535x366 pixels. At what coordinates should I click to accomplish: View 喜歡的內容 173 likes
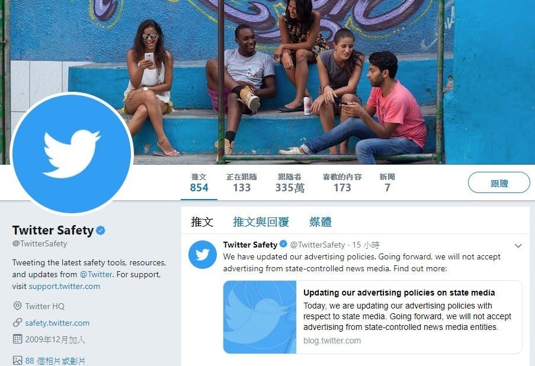[342, 183]
